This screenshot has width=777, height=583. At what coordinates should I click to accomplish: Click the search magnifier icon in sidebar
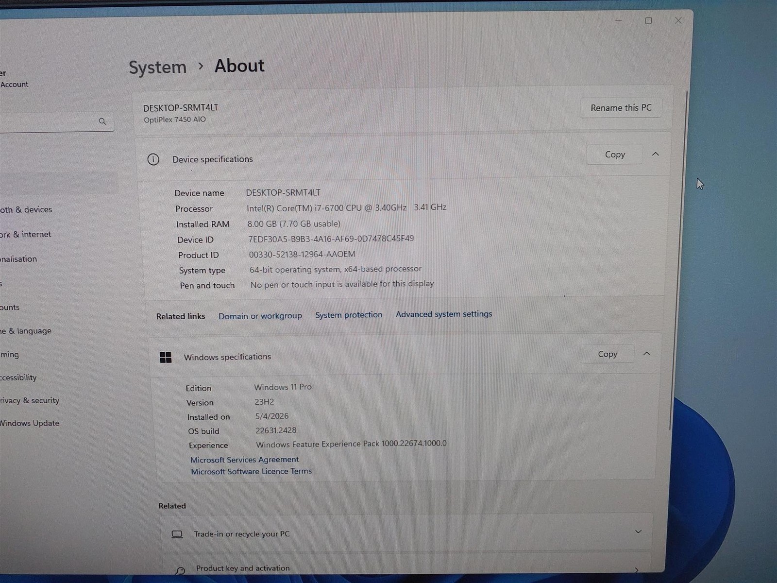click(102, 121)
